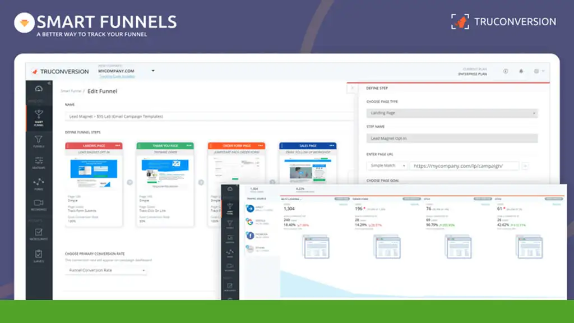Open the Sales Page step preview thumbnail
Screen dimensions: 574x323
coord(308,170)
